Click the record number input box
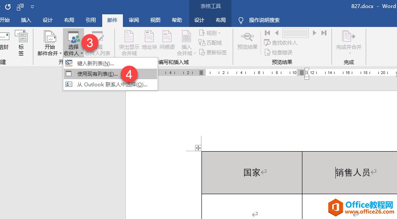Viewport: 397px width, 219px height. coord(295,33)
